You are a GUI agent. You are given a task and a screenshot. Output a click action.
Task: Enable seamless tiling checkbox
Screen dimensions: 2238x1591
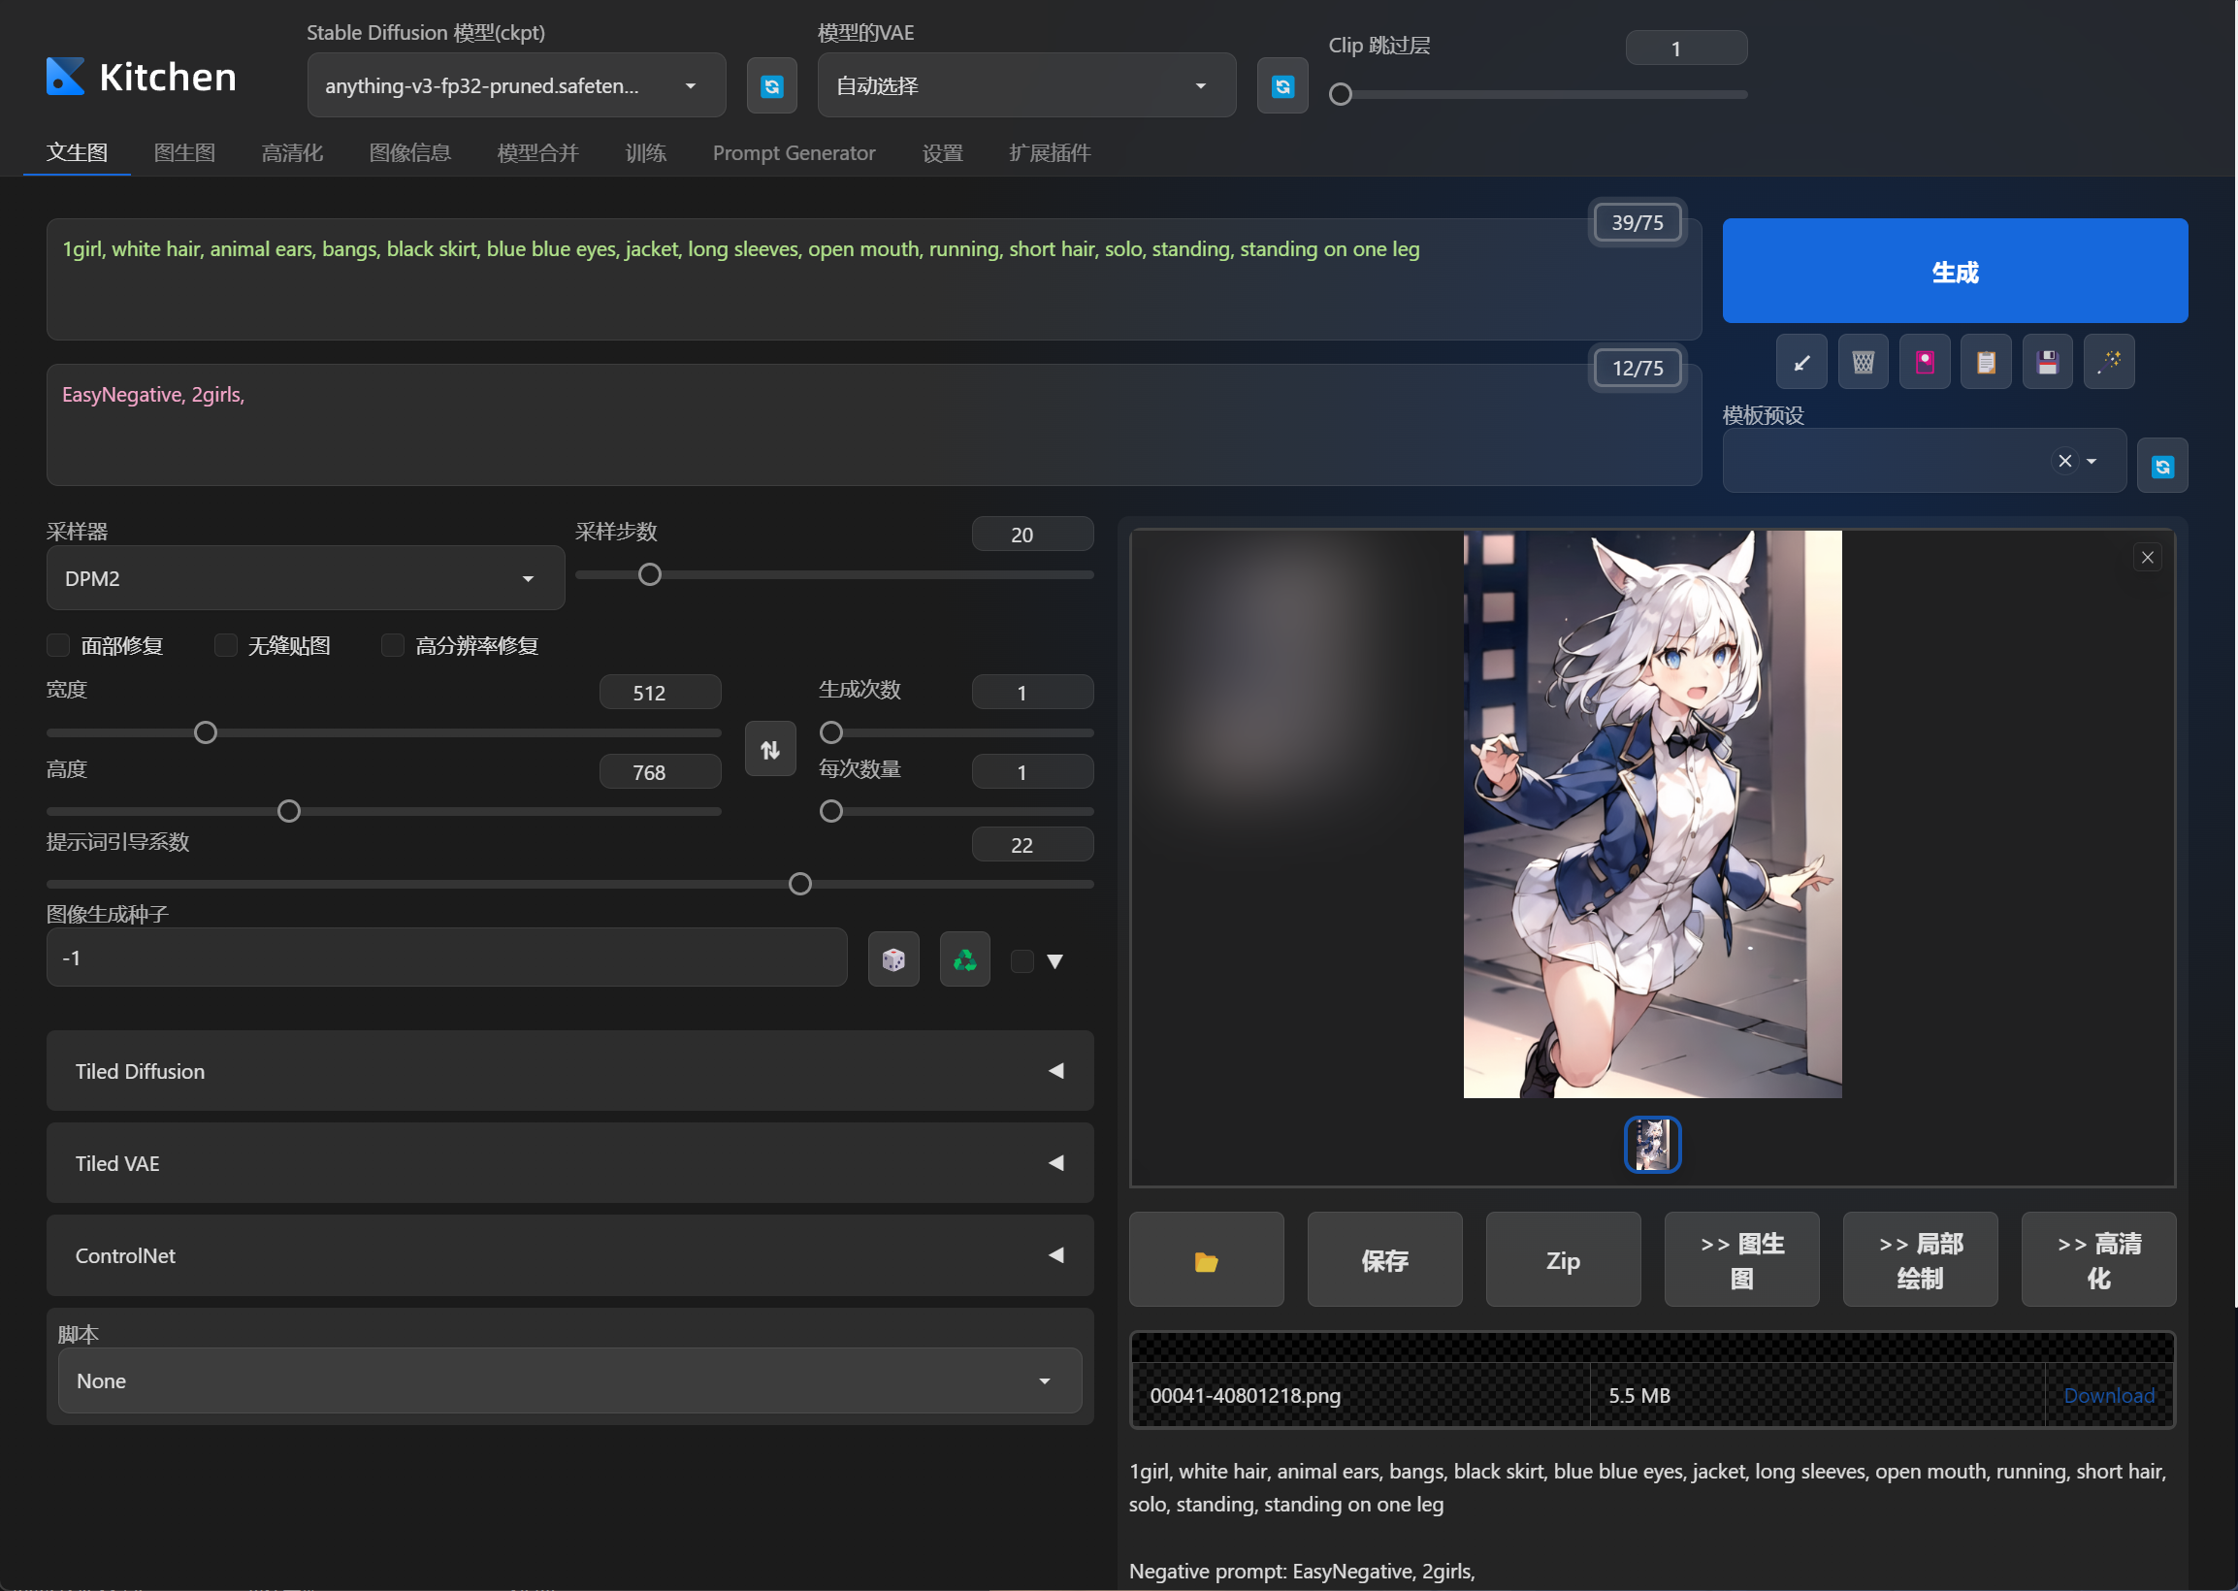tap(225, 644)
